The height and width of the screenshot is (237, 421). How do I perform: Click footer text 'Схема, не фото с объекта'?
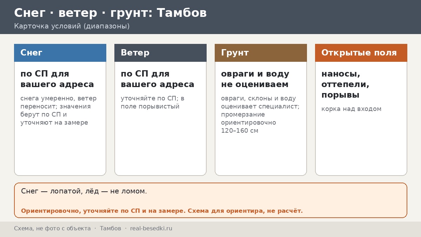click(52, 229)
